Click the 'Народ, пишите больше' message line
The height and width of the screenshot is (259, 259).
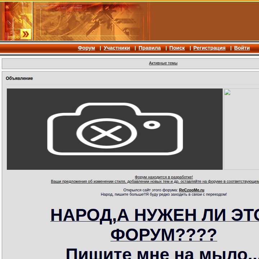164,194
